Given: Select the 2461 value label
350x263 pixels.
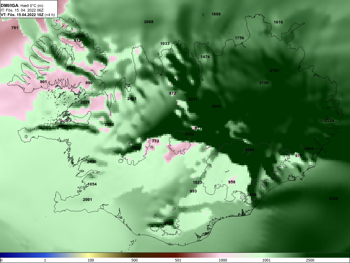Looking at the screenshot, I should [132, 99].
